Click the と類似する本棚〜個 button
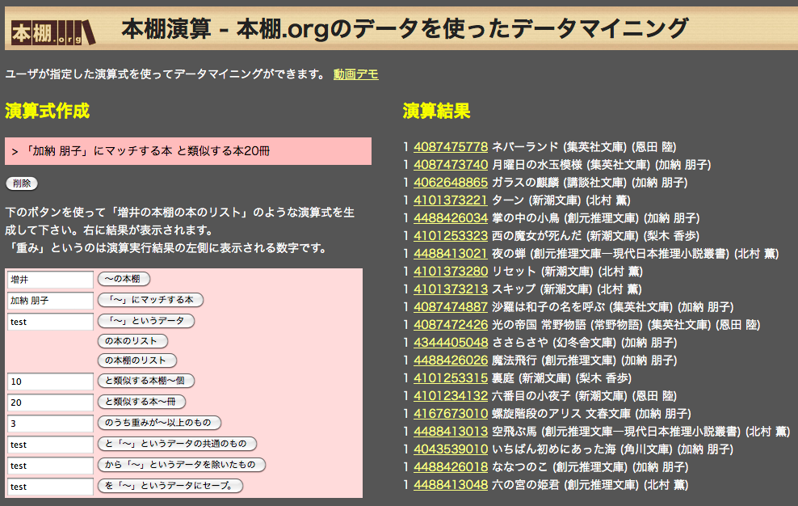Screen dimensions: 798x506 coord(146,381)
